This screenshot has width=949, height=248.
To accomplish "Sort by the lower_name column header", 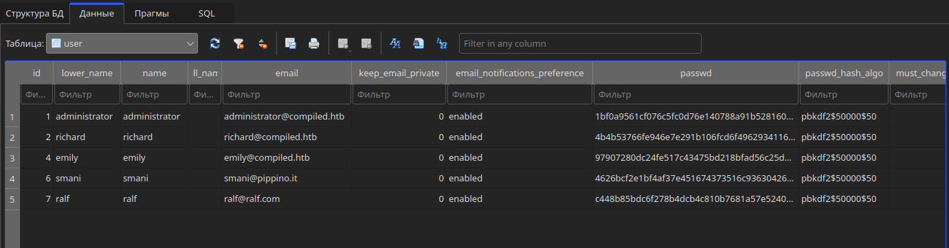I will [x=87, y=73].
